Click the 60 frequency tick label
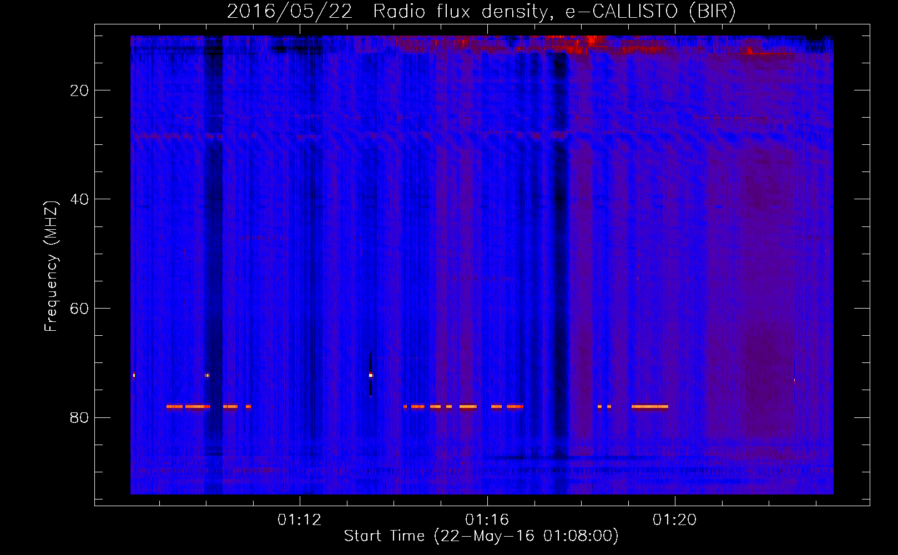This screenshot has height=555, width=898. coord(79,309)
